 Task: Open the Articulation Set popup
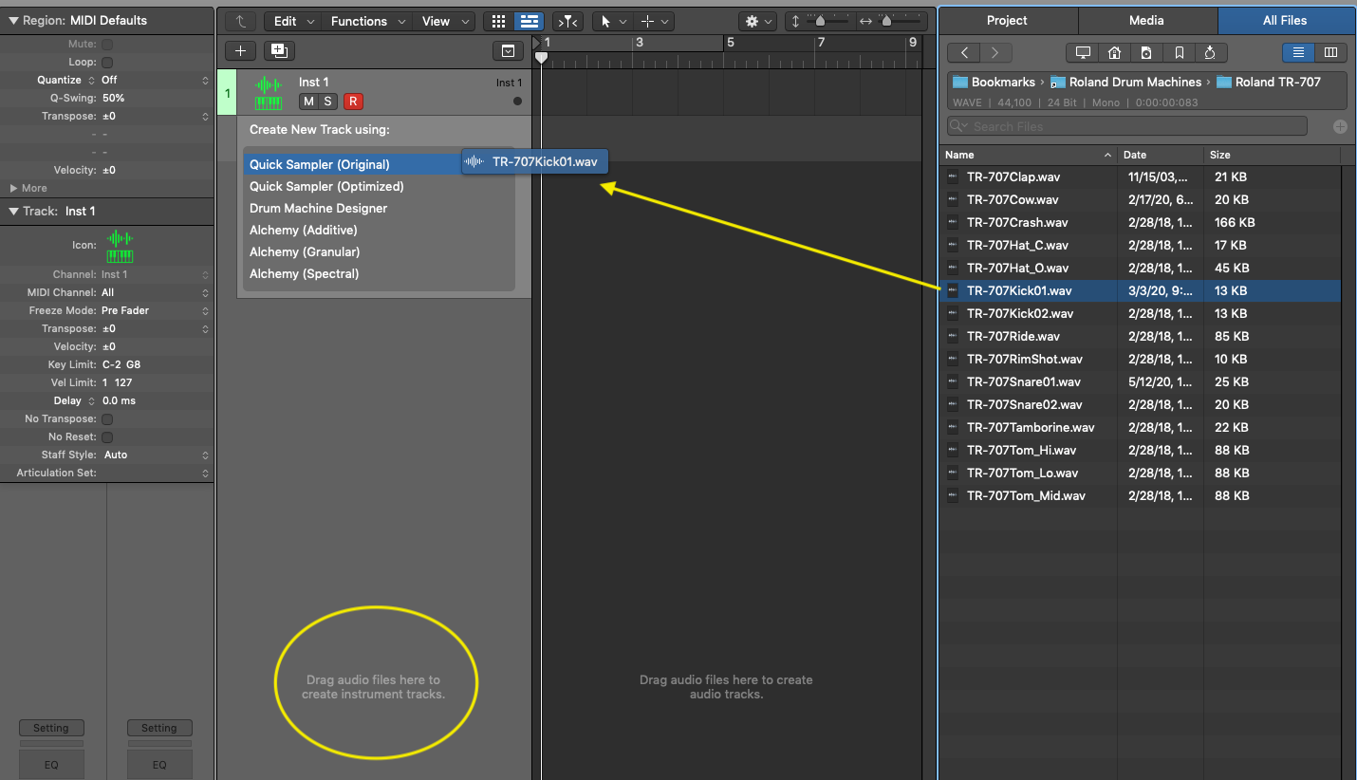[155, 474]
